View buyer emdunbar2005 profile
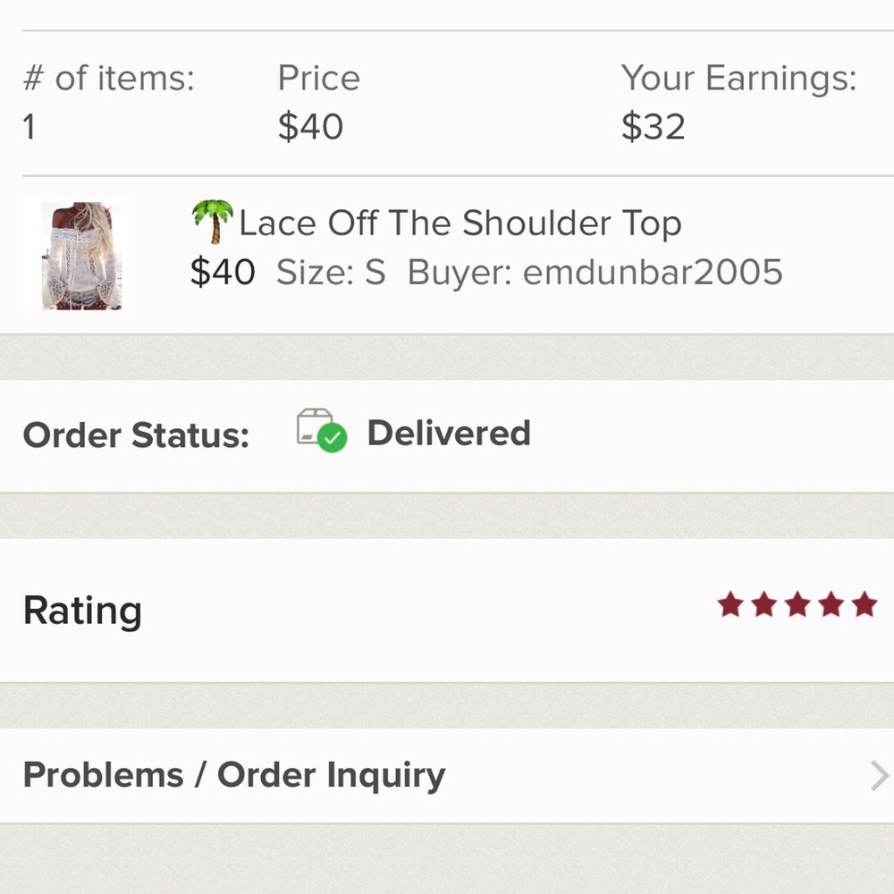 (595, 272)
